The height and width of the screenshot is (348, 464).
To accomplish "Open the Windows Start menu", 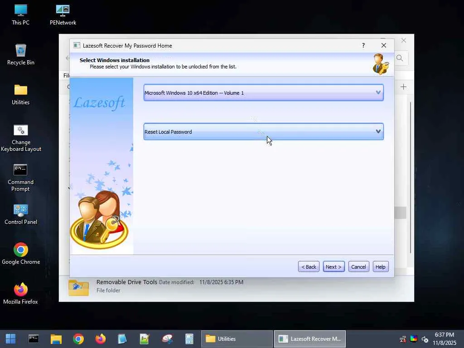I will pyautogui.click(x=11, y=339).
